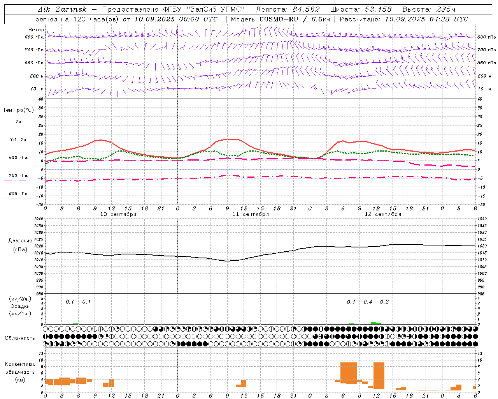Click the "10 сентября" date label
This screenshot has width=498, height=399.
(118, 214)
